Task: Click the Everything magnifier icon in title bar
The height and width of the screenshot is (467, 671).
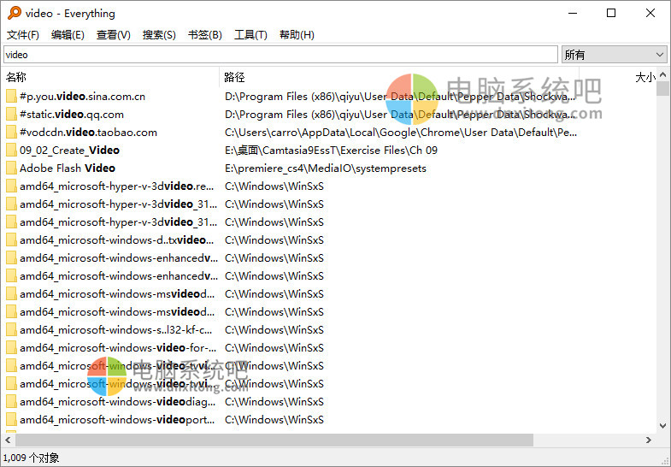Action: tap(15, 13)
